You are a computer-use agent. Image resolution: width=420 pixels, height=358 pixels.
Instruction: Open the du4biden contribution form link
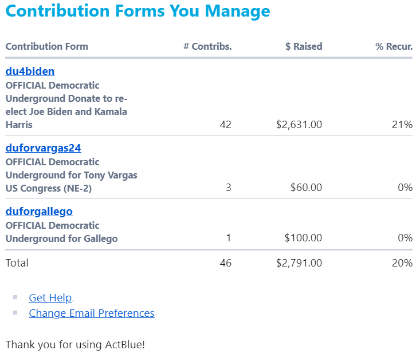click(x=30, y=71)
